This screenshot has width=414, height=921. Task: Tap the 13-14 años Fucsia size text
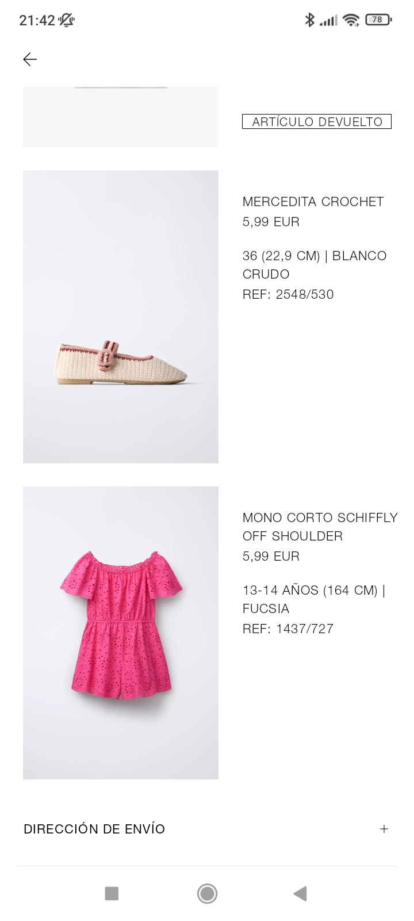[314, 599]
